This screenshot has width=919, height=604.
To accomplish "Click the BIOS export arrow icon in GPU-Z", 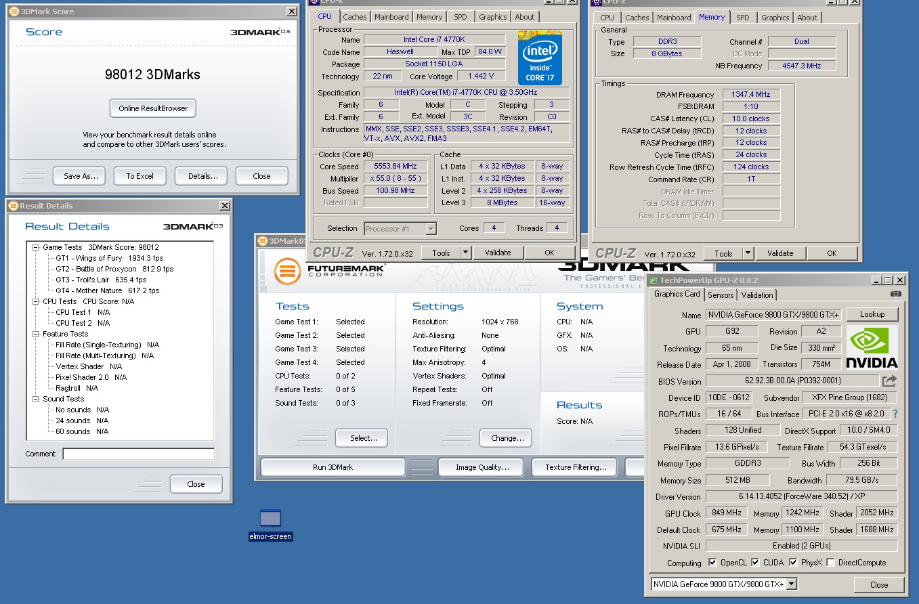I will [889, 381].
